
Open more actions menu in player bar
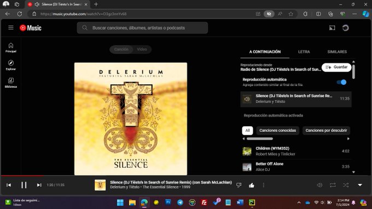(x=264, y=185)
